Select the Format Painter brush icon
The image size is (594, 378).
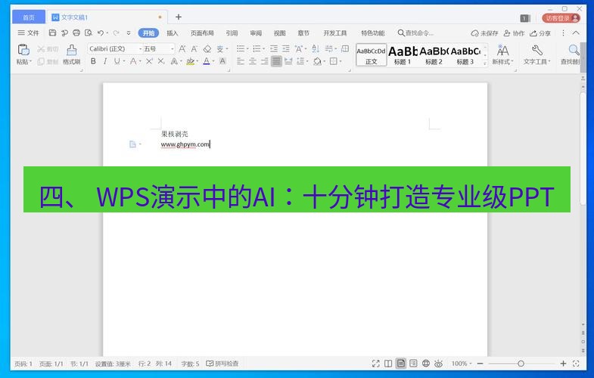[x=72, y=50]
